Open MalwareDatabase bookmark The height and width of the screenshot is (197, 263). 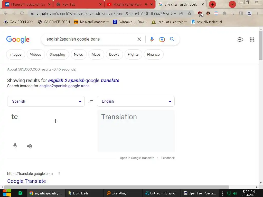click(92, 22)
